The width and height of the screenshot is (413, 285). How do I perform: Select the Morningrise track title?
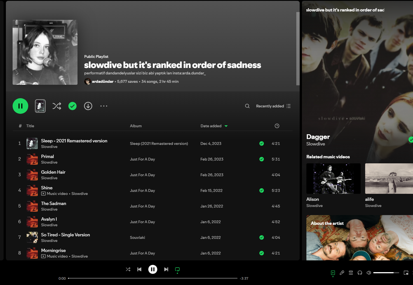53,250
